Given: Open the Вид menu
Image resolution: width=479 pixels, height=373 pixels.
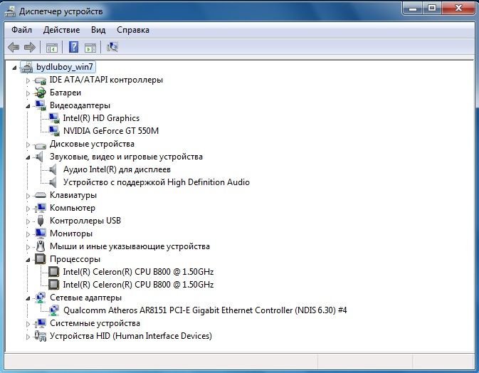Looking at the screenshot, I should click(98, 30).
